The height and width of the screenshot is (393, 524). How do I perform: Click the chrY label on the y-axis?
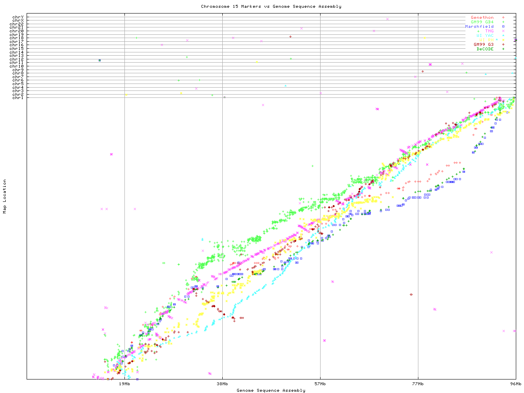click(18, 17)
